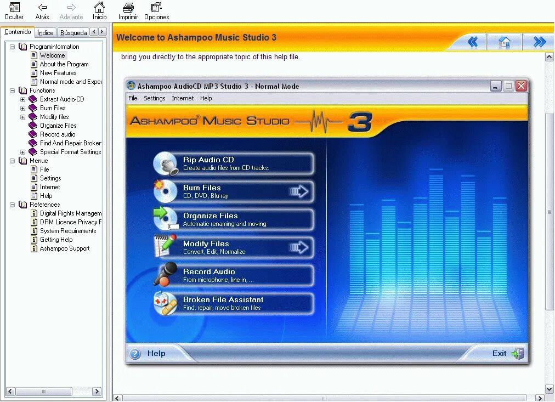
Task: Click content pane scroll-up arrow
Action: [550, 56]
